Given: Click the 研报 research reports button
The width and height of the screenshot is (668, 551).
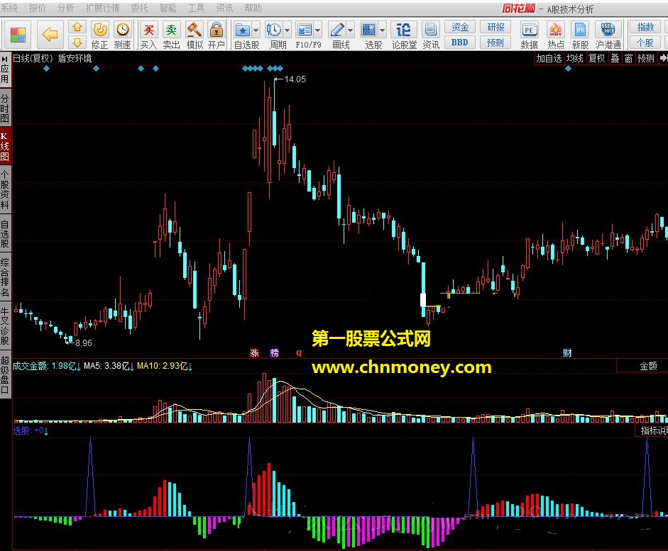Looking at the screenshot, I should tap(495, 27).
